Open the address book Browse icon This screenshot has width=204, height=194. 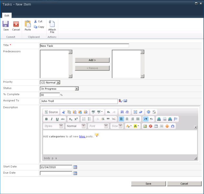pyautogui.click(x=125, y=101)
